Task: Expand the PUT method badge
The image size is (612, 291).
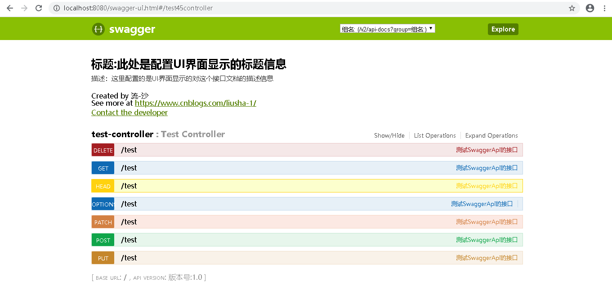Action: pyautogui.click(x=103, y=258)
